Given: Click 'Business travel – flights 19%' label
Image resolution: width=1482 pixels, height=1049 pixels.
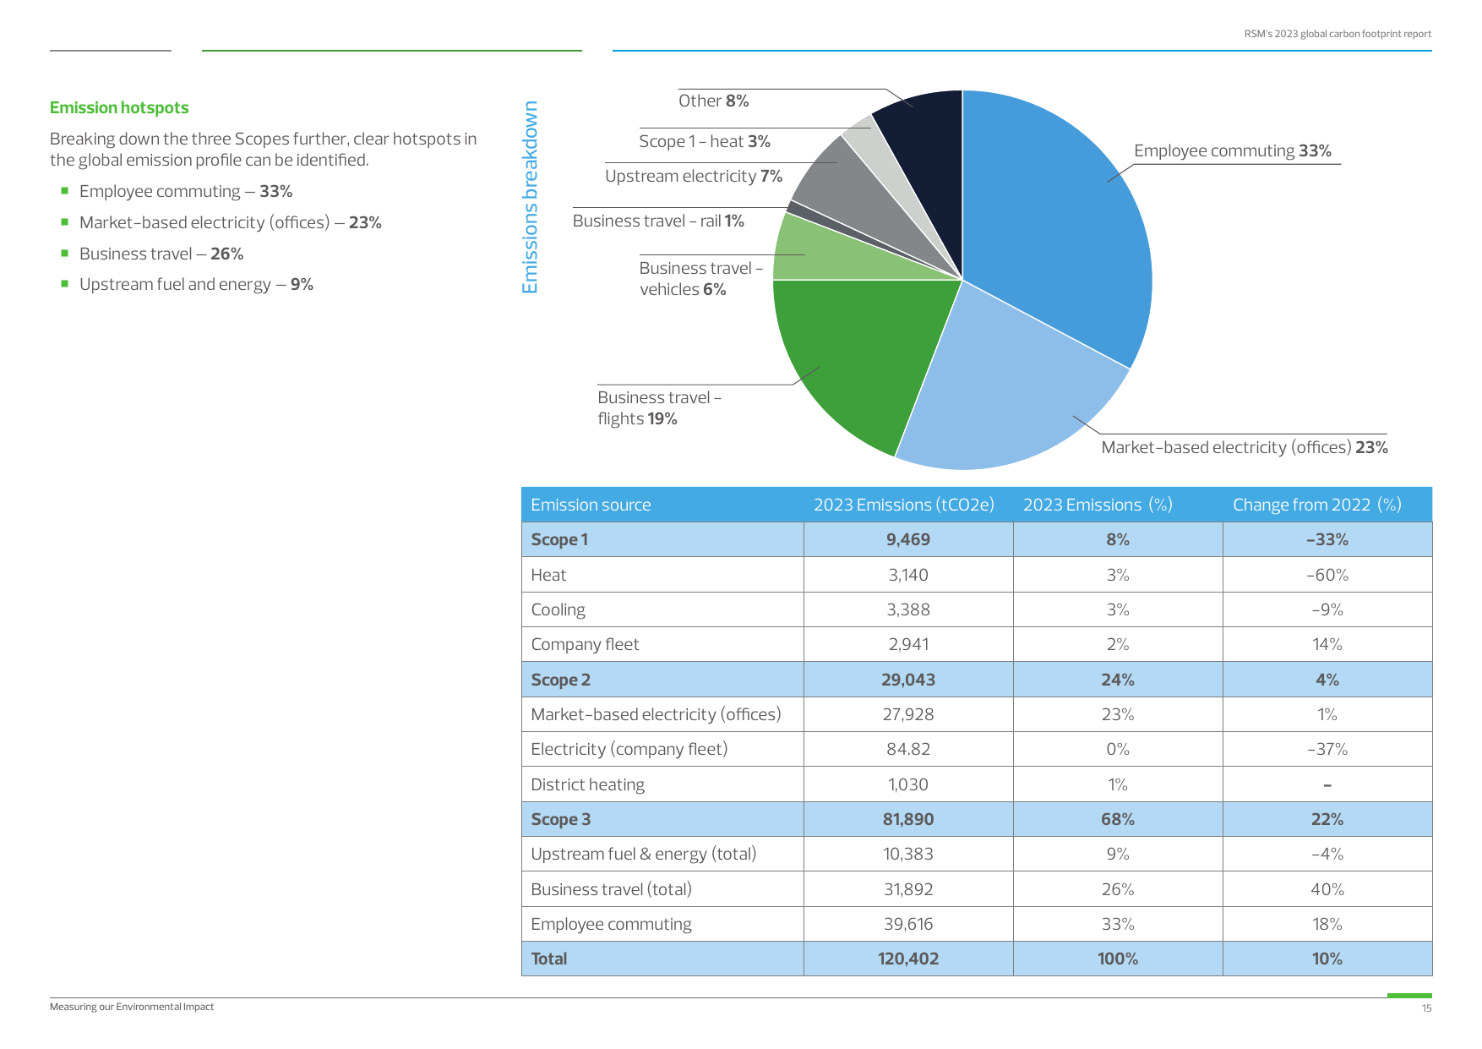Looking at the screenshot, I should (659, 407).
